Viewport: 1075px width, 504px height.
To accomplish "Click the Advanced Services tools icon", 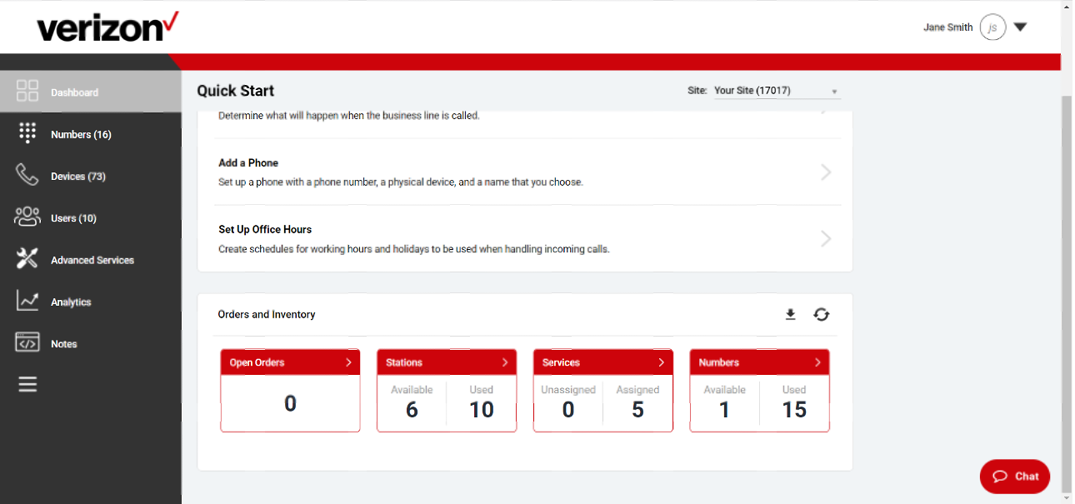I will point(27,259).
